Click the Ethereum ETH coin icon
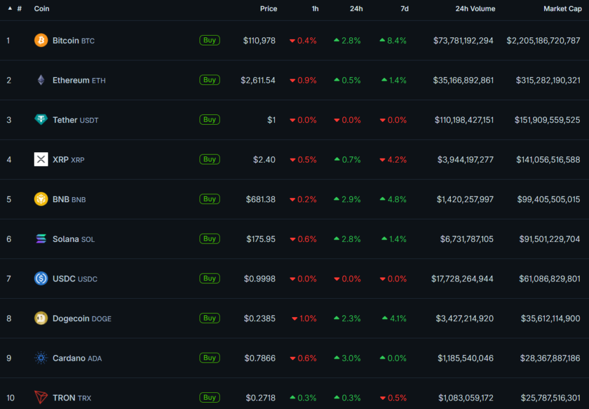The height and width of the screenshot is (409, 589). [x=40, y=80]
